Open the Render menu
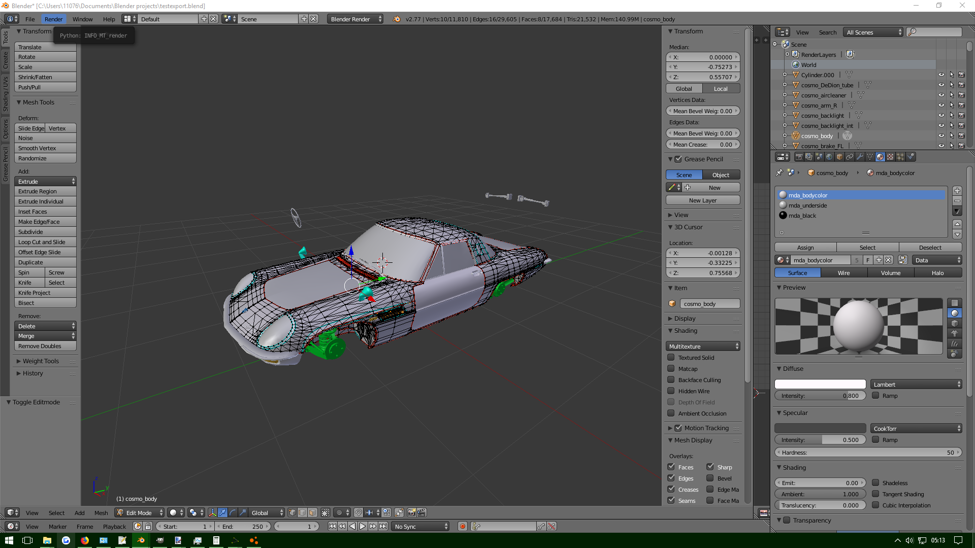Image resolution: width=975 pixels, height=548 pixels. [53, 19]
